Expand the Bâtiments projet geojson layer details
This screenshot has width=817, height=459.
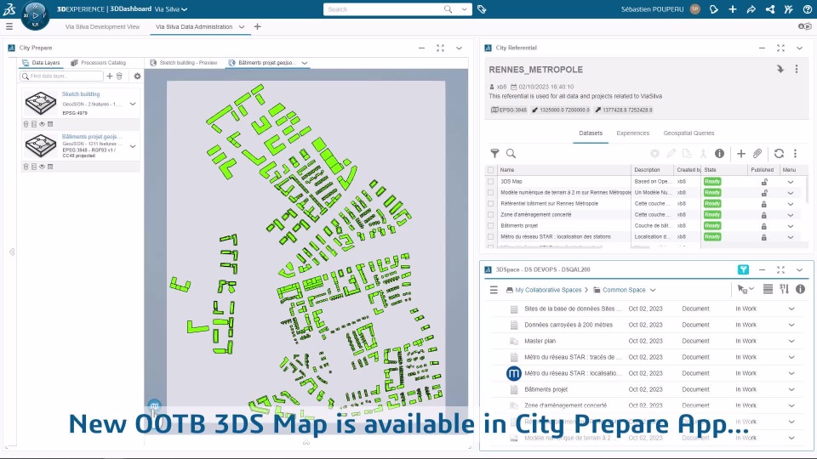133,146
